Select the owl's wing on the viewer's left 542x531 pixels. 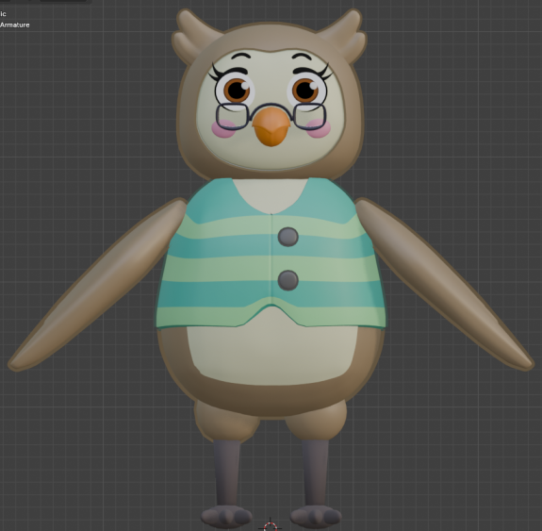[x=99, y=284]
